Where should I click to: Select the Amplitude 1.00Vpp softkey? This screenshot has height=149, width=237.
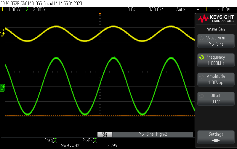point(216,79)
